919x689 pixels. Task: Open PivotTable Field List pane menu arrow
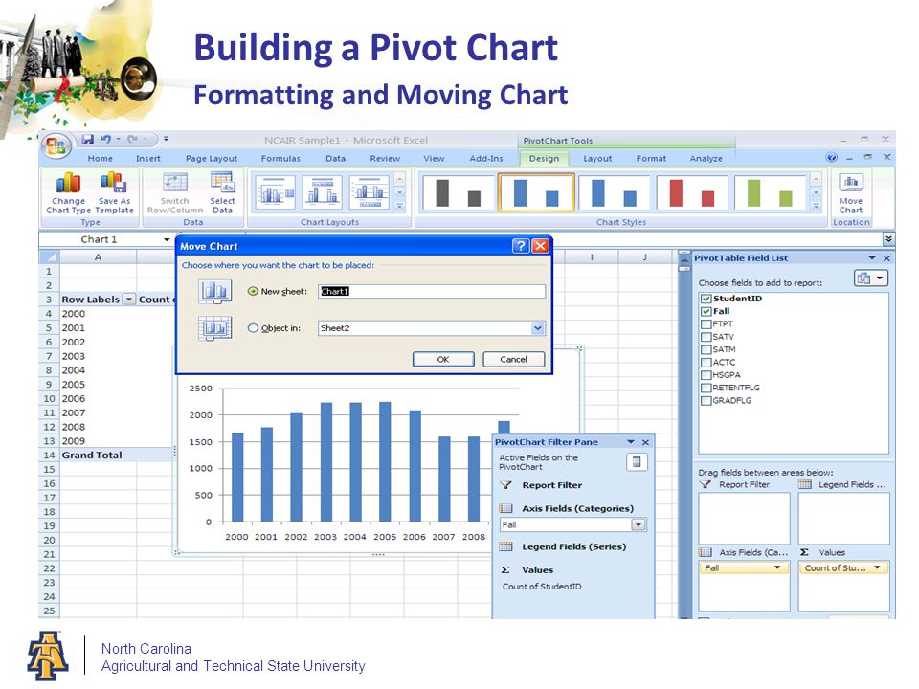(872, 258)
